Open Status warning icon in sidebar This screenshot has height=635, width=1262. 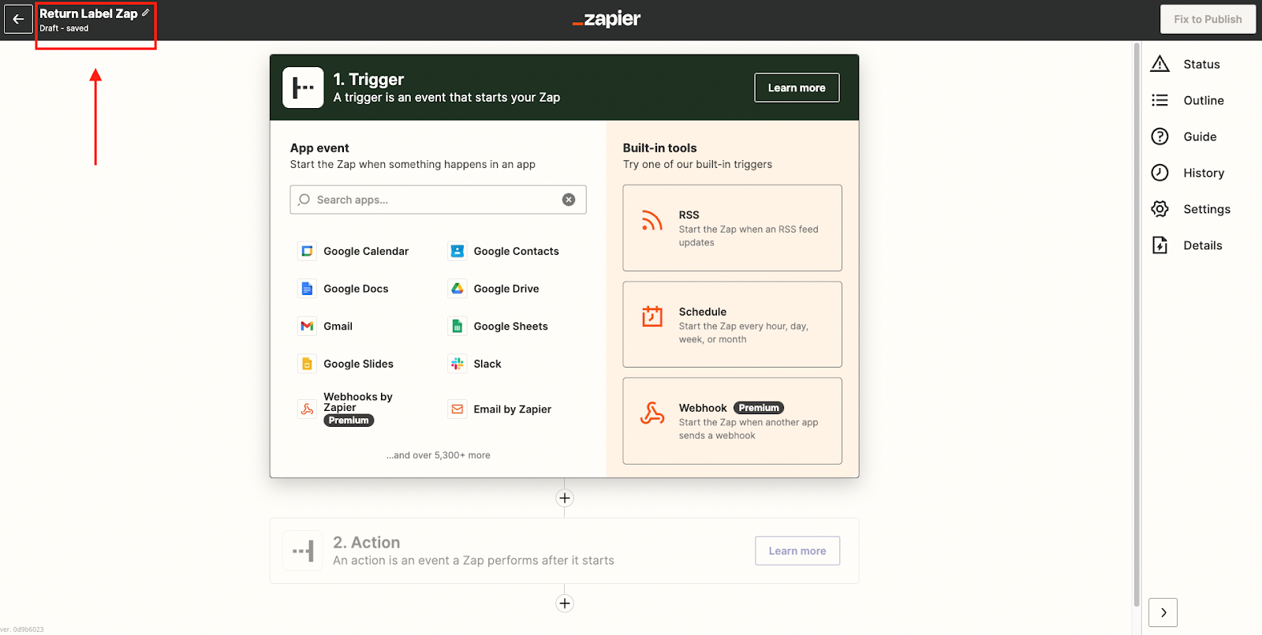[1159, 64]
